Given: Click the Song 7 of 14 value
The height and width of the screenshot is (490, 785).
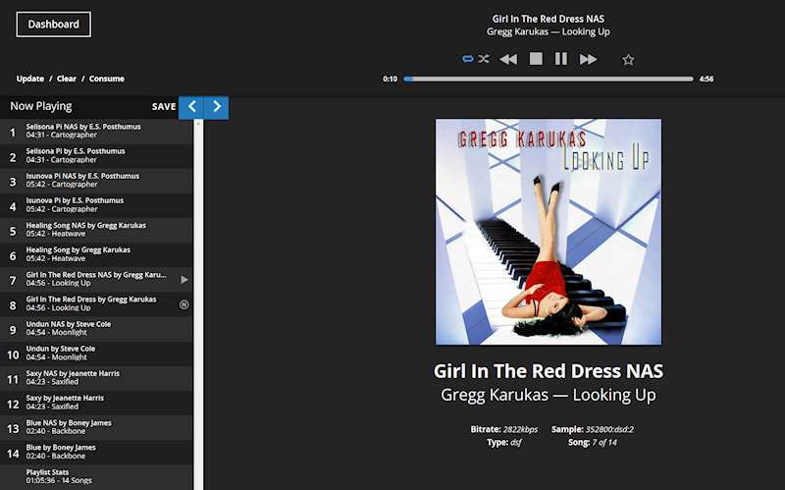Looking at the screenshot, I should click(x=604, y=443).
